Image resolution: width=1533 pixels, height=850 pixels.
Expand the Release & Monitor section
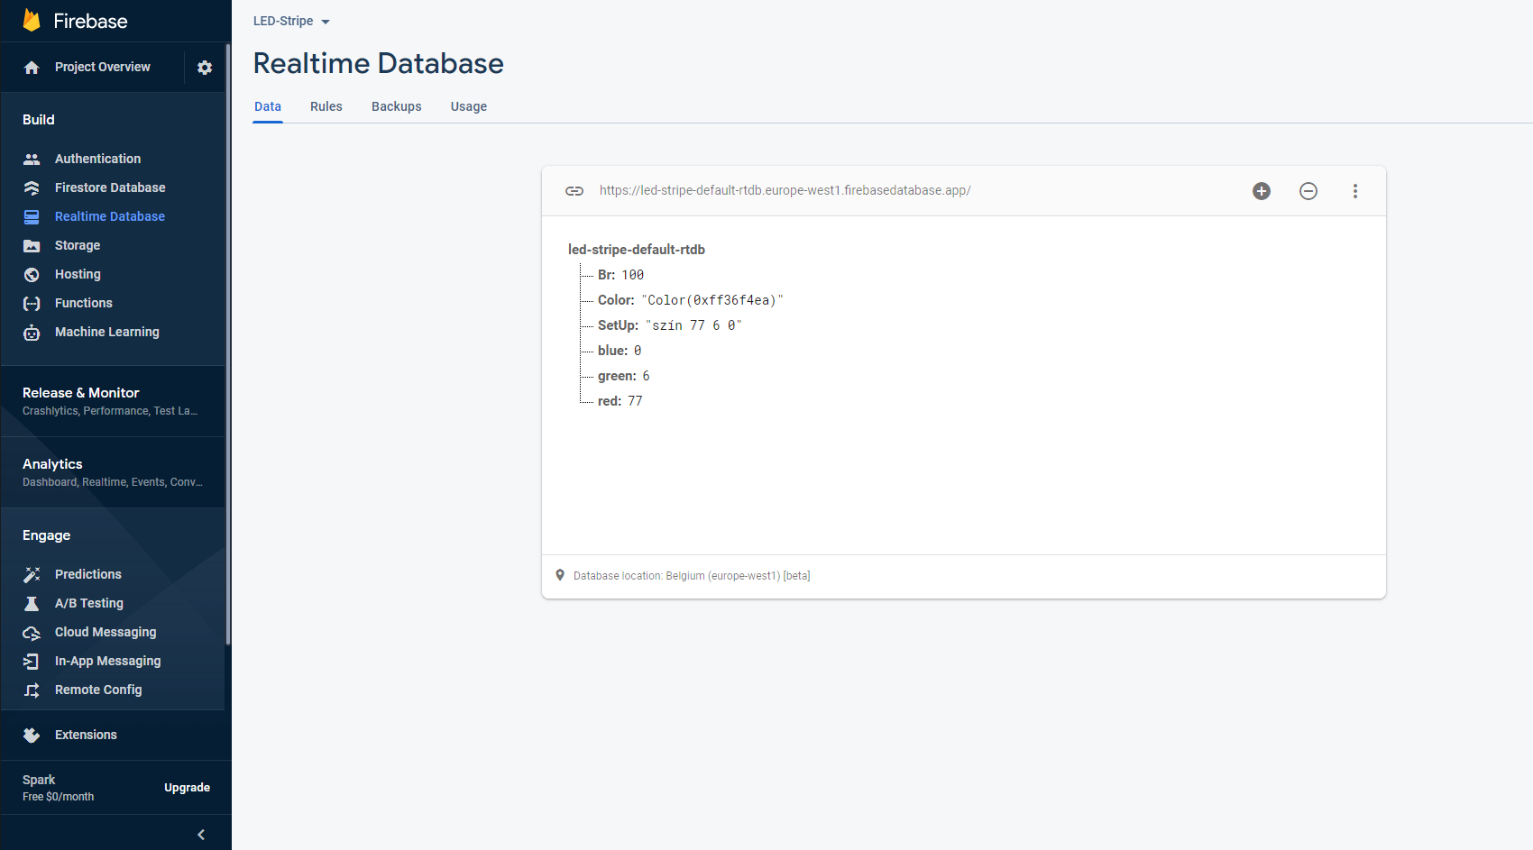point(113,401)
